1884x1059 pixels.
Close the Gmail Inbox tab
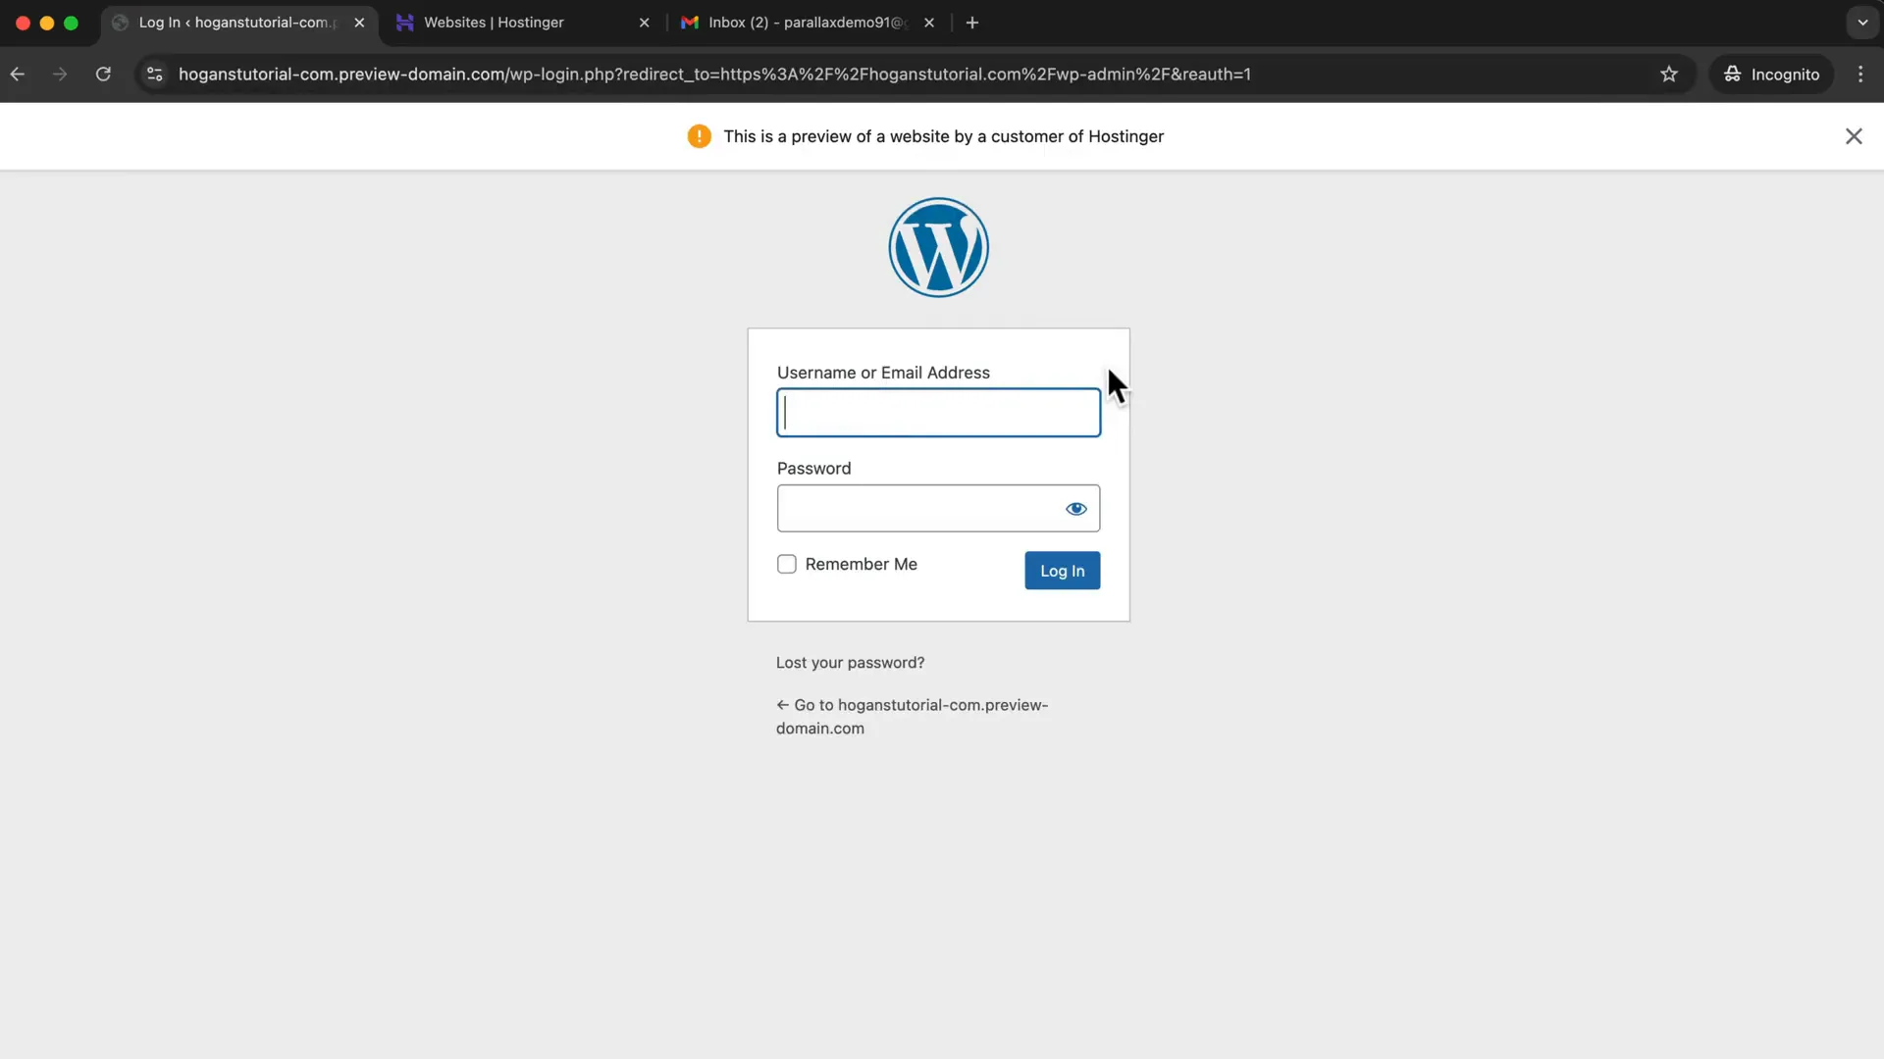coord(929,23)
